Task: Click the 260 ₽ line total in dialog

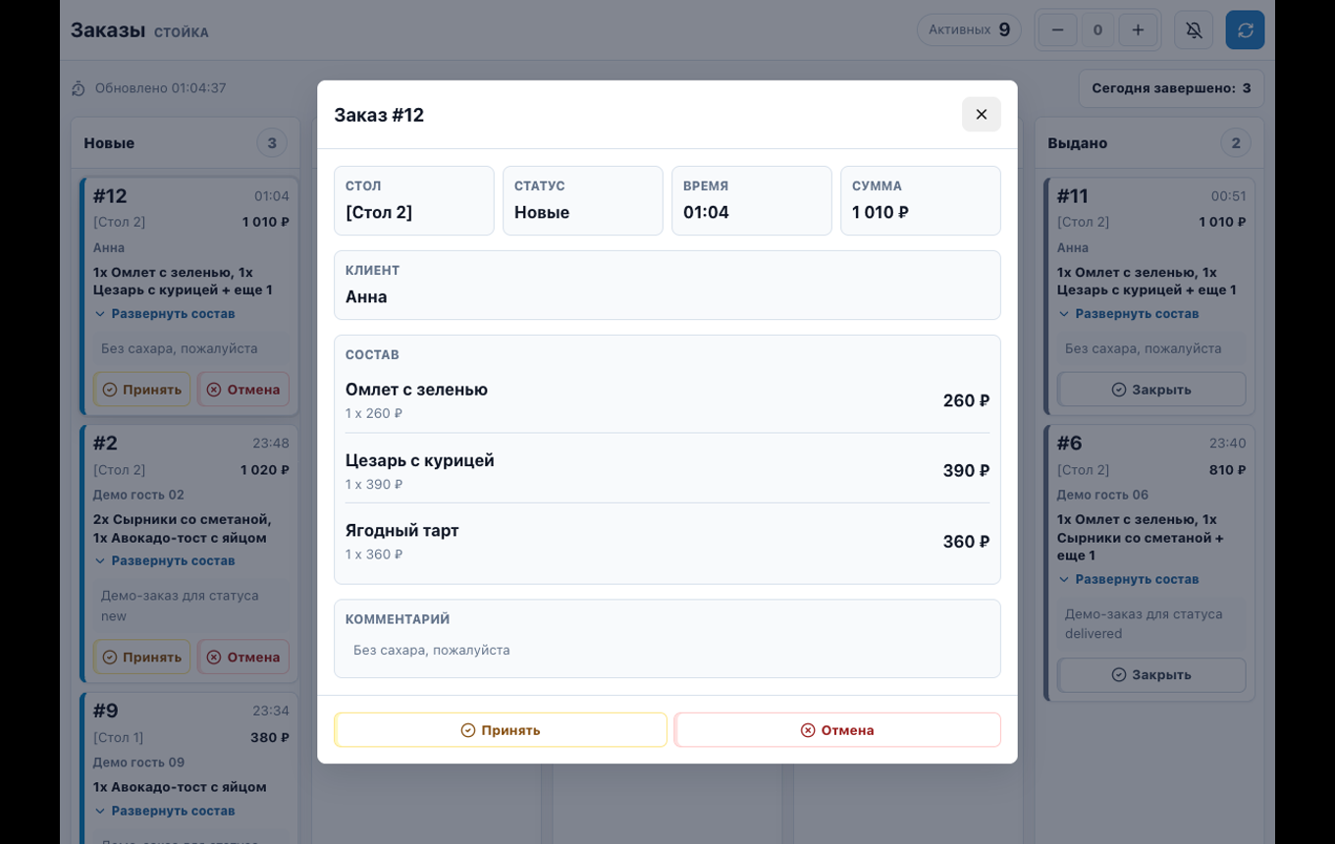Action: 966,400
